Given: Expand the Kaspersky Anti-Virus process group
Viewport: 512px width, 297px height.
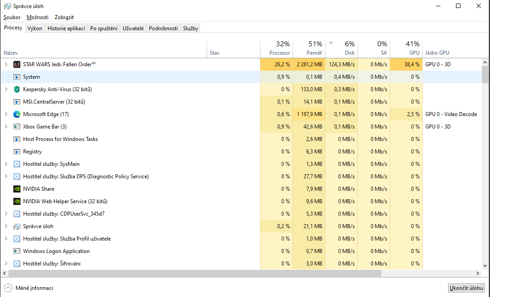Looking at the screenshot, I should (6, 89).
